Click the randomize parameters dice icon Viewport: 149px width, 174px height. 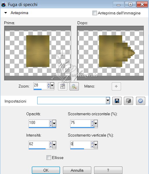[x=128, y=101]
